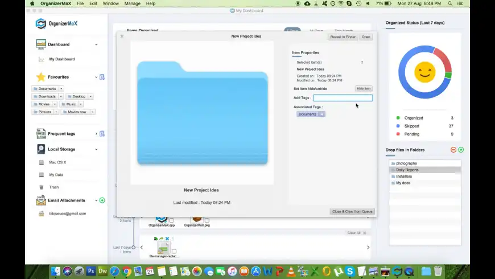
Task: Click the red Pending segment of donut chart
Action: coord(444,59)
